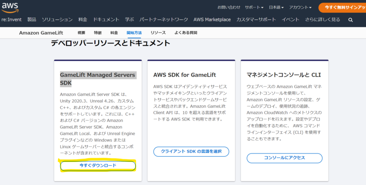Click the AWS SDK for GameLift heading
366x185 pixels.
[x=185, y=75]
